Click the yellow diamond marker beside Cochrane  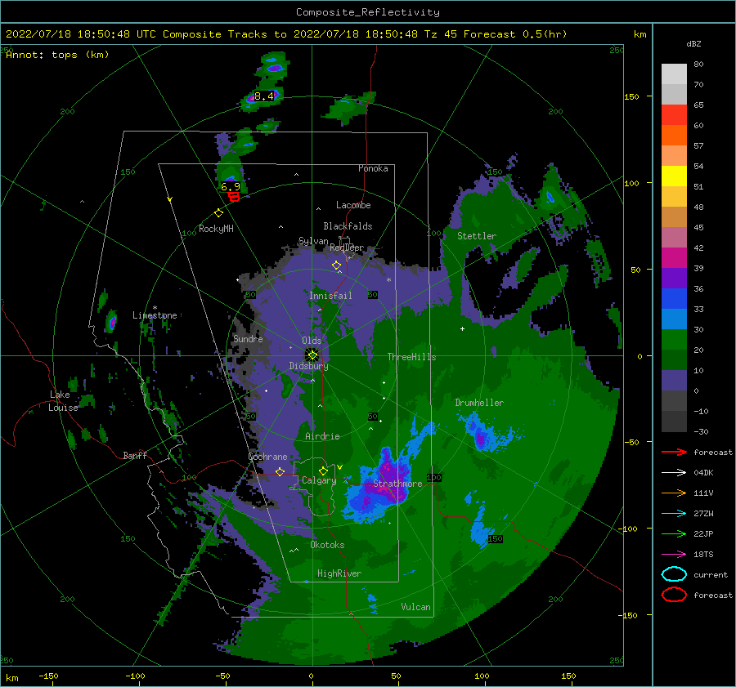pyautogui.click(x=280, y=471)
